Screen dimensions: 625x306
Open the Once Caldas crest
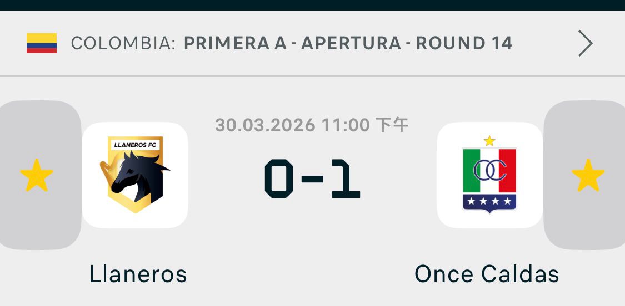click(489, 175)
